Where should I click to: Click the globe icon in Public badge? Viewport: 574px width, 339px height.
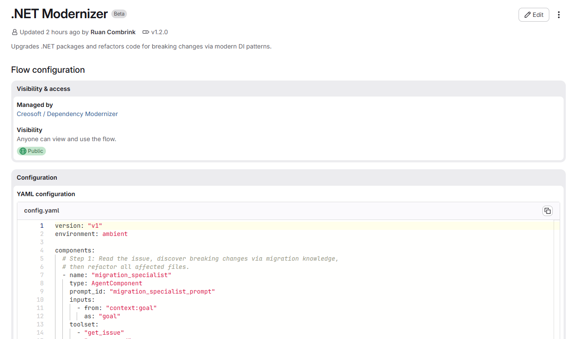[23, 151]
